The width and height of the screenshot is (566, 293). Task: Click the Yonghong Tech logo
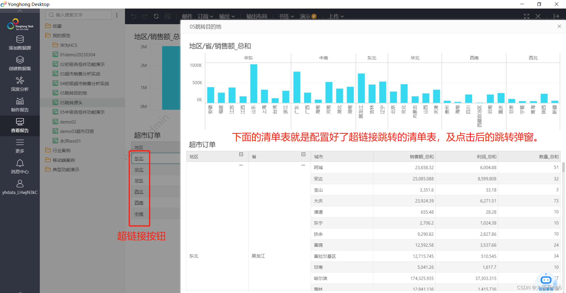(20, 24)
